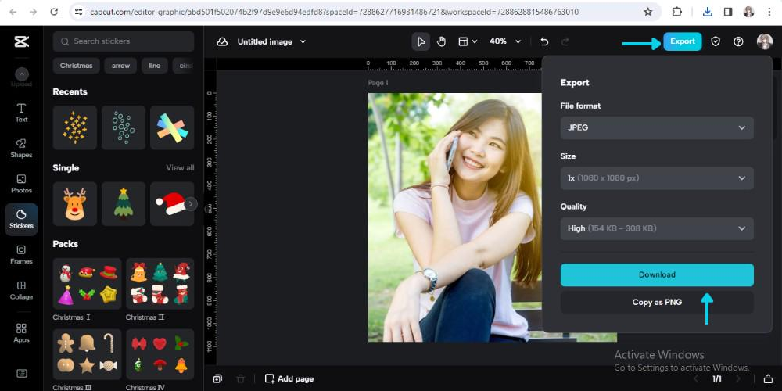Click the CapCut logo icon
Viewport: 782px width, 391px height.
(21, 42)
